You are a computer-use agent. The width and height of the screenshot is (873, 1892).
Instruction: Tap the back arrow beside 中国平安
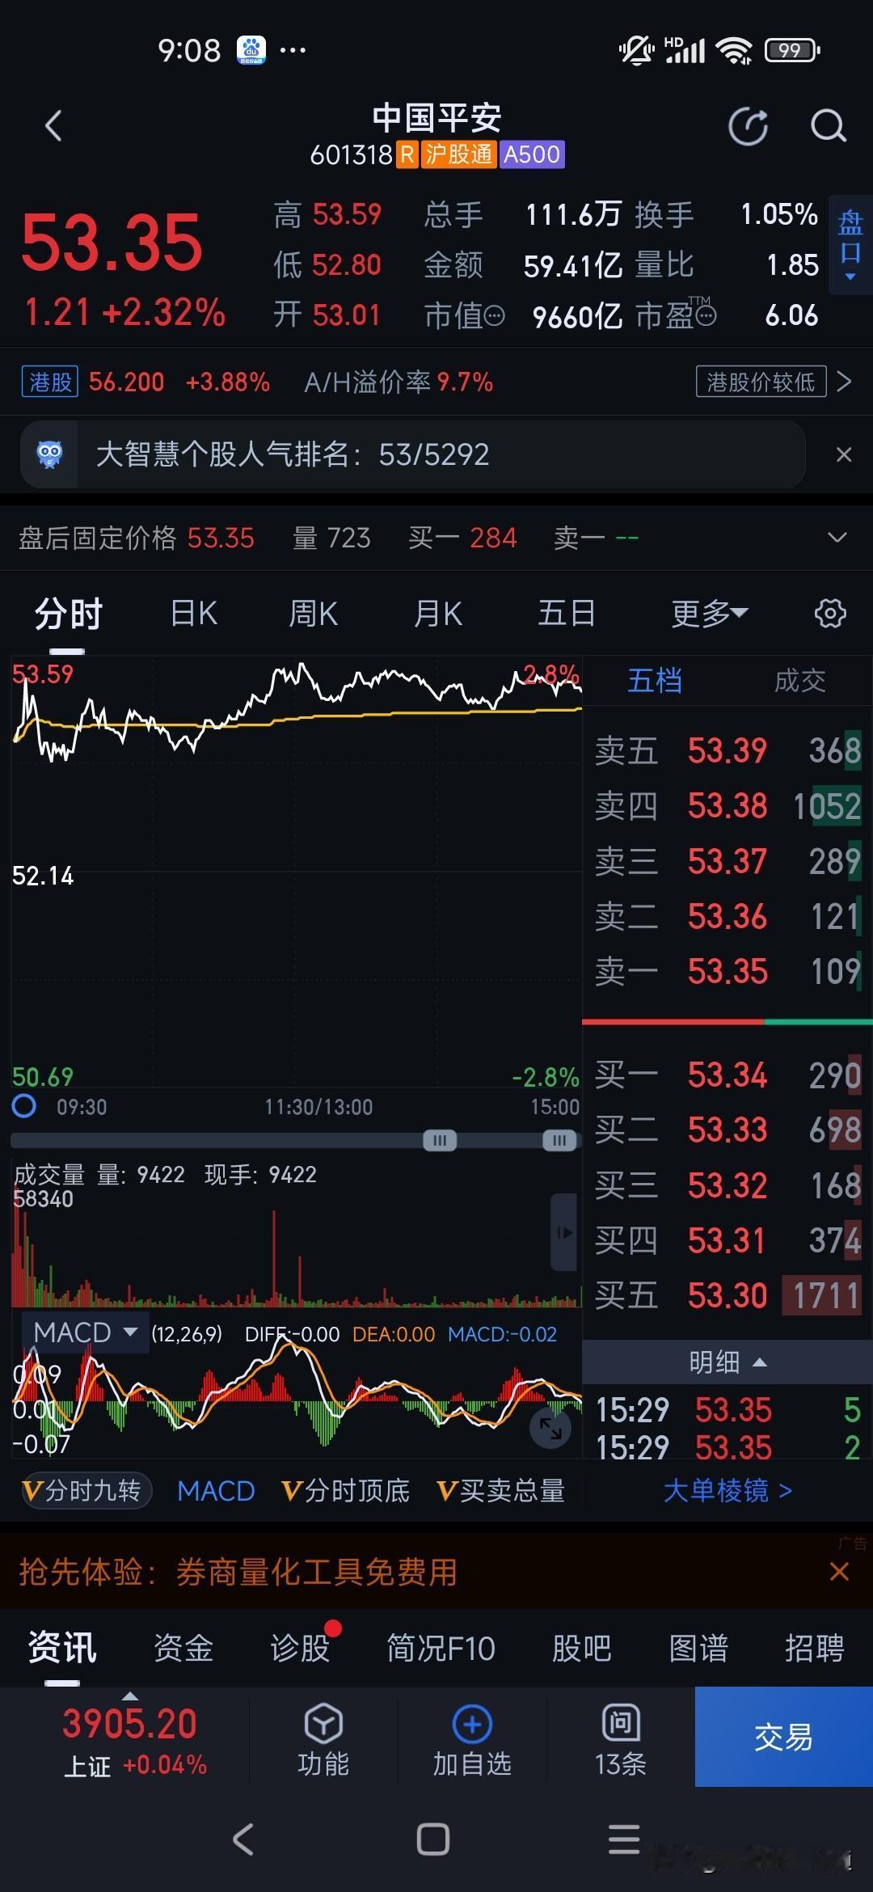pos(53,126)
